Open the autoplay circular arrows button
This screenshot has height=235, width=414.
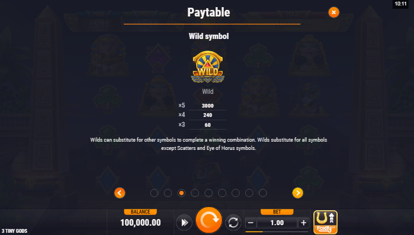[233, 222]
